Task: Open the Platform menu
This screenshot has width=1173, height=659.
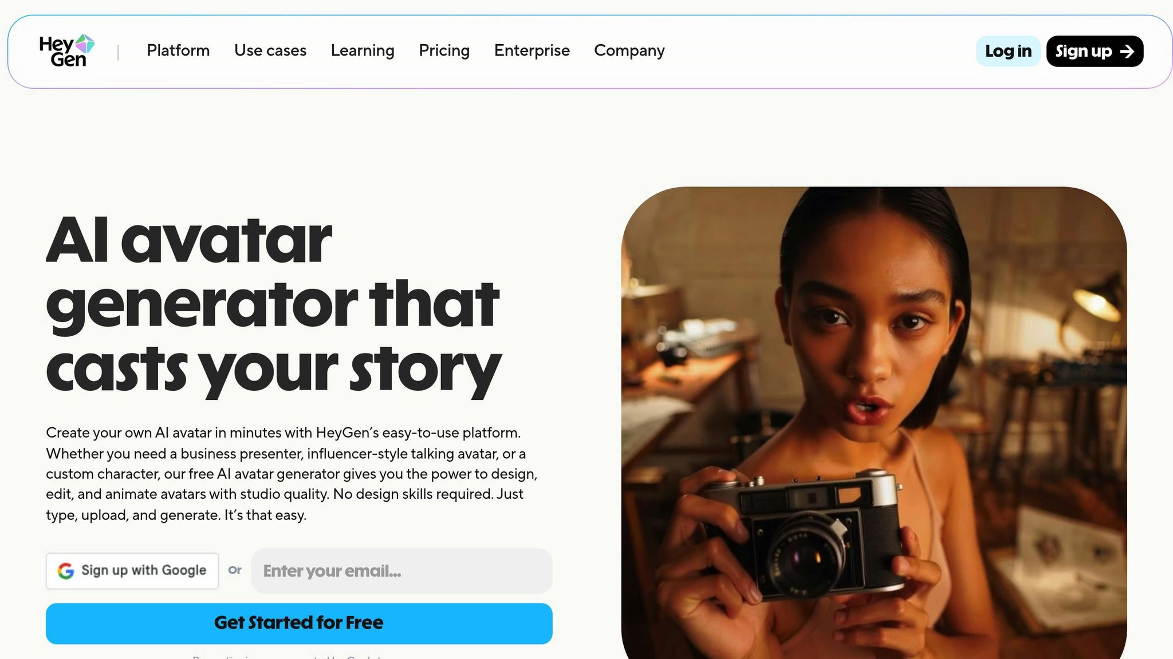Action: click(178, 51)
